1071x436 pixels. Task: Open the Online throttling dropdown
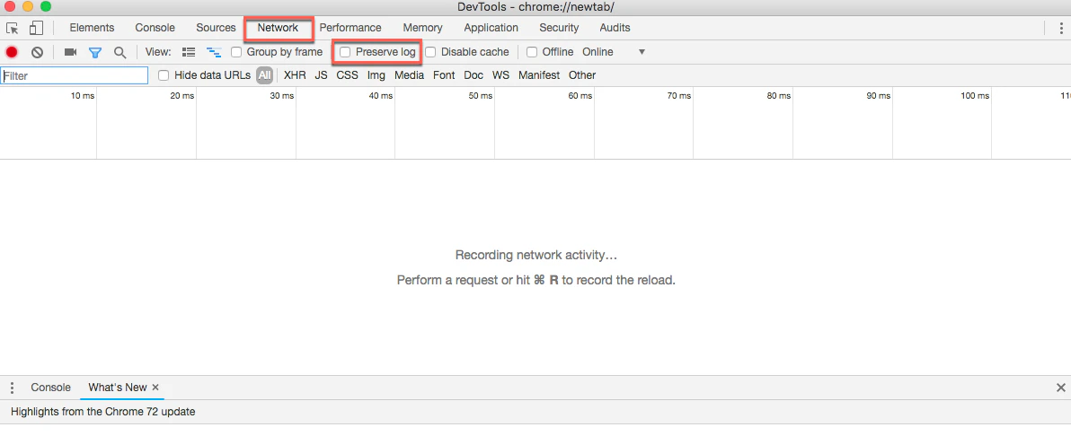click(614, 52)
